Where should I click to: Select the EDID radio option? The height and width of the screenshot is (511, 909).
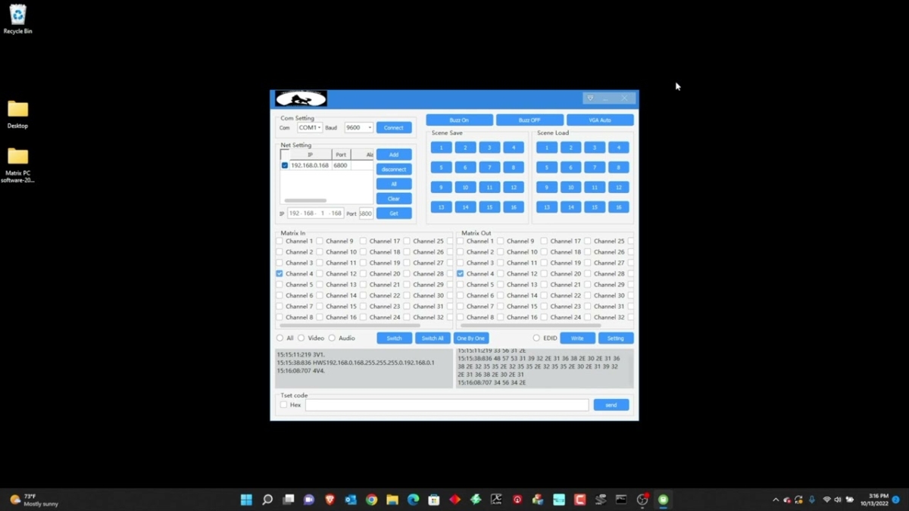(x=536, y=338)
